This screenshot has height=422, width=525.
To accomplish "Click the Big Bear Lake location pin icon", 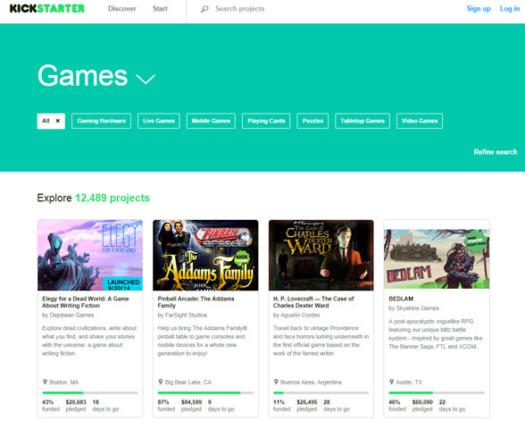I will pos(161,382).
